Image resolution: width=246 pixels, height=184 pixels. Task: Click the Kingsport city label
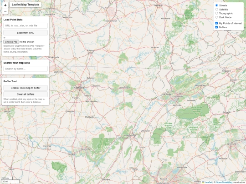[x=226, y=71]
